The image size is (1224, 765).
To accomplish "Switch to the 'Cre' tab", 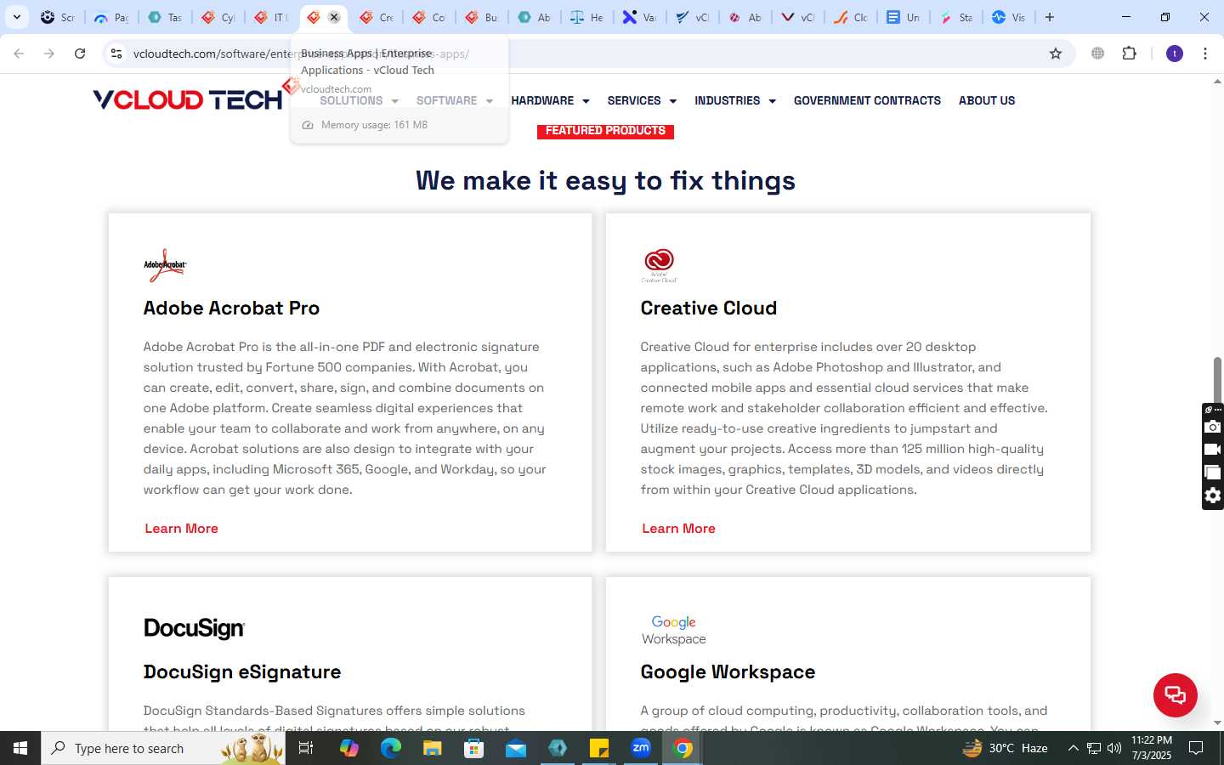I will click(377, 17).
